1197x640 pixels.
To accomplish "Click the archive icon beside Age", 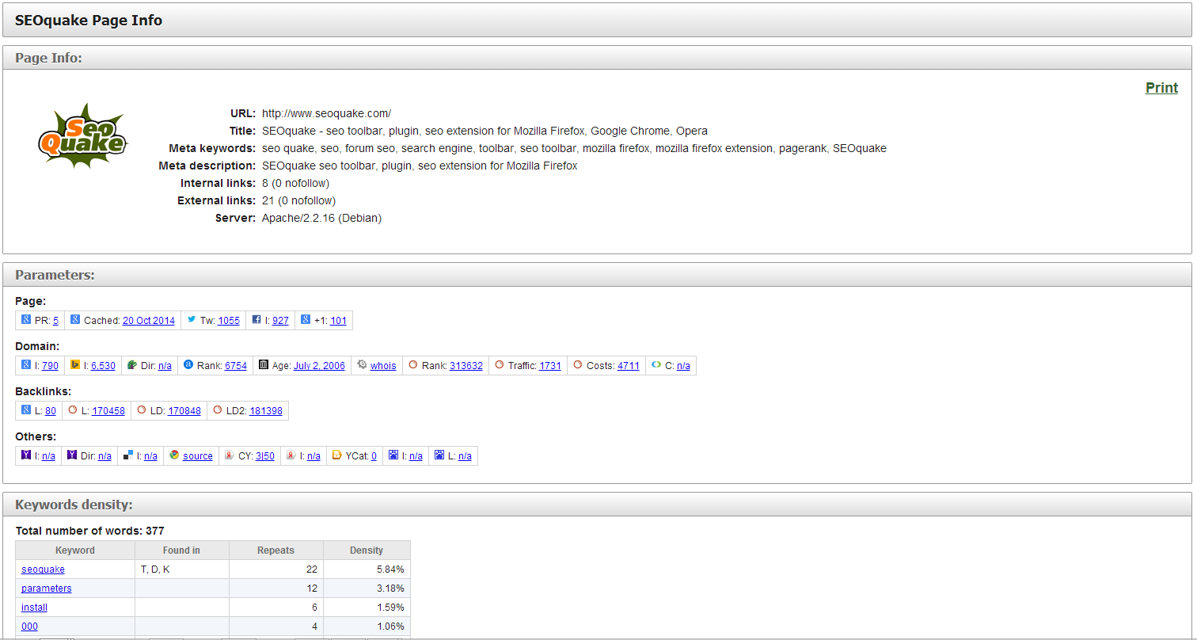I will pyautogui.click(x=264, y=365).
